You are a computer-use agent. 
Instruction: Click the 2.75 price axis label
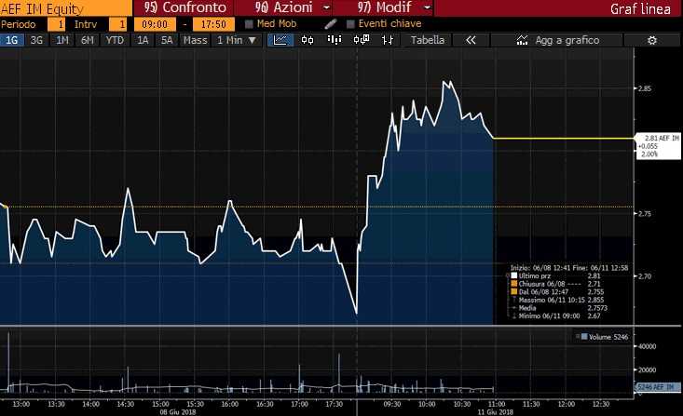point(645,214)
